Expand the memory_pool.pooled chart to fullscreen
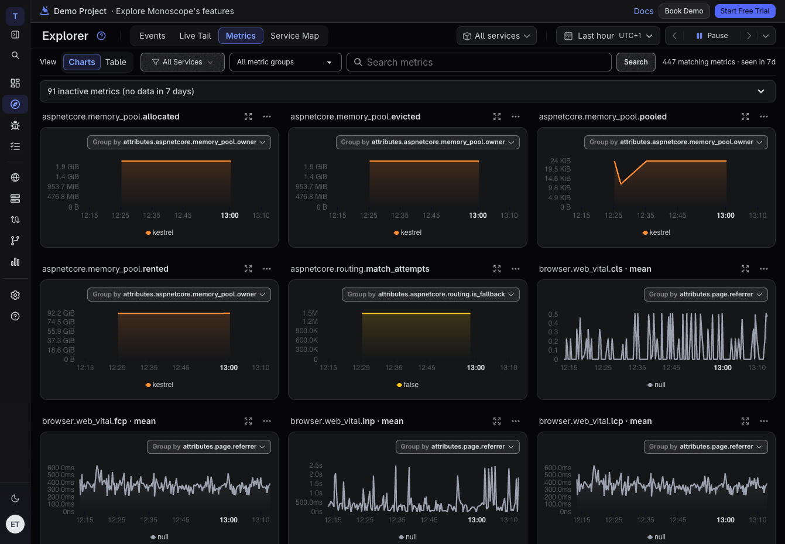This screenshot has height=544, width=785. click(745, 117)
